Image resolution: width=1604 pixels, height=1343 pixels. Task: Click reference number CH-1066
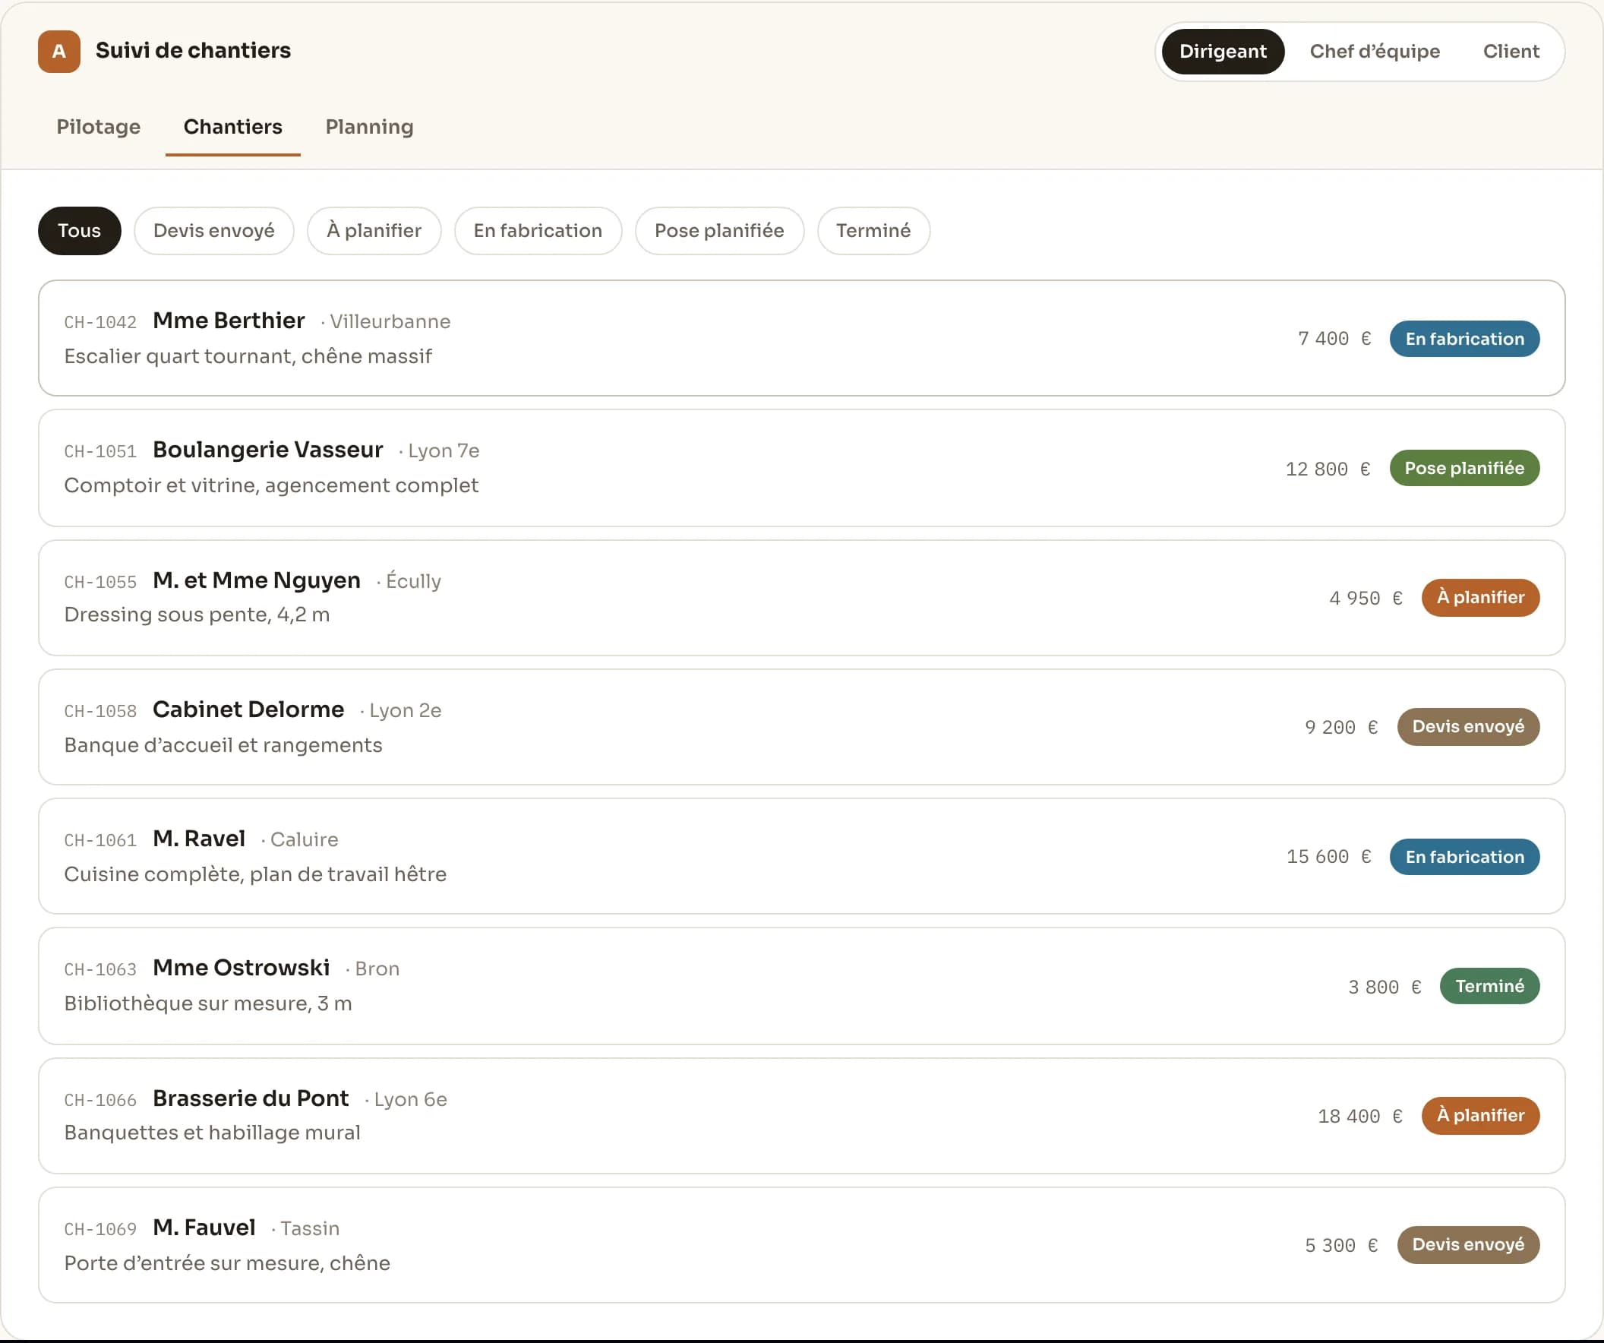point(100,1100)
